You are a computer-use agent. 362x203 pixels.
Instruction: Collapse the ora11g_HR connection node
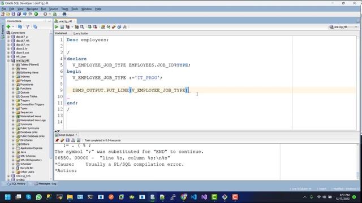click(8, 60)
